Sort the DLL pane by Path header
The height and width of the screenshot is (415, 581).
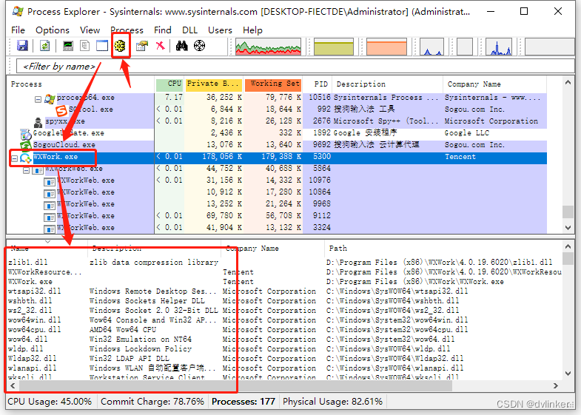click(443, 248)
